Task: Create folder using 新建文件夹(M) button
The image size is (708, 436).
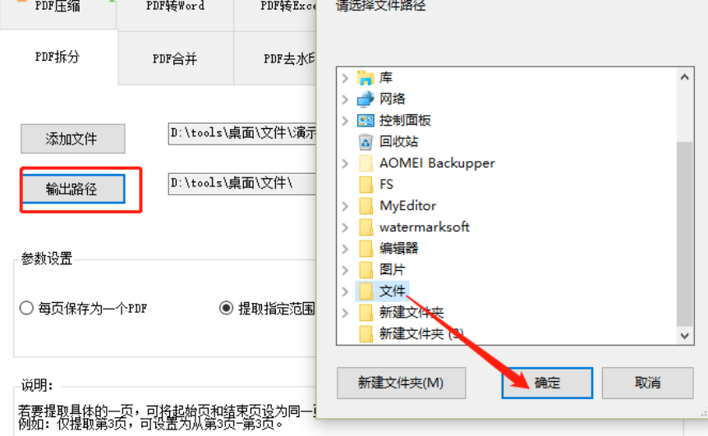Action: (401, 383)
